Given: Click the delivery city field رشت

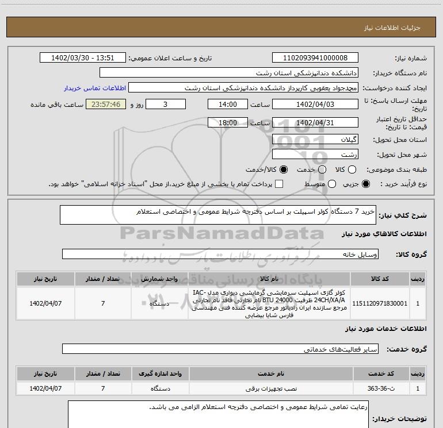Looking at the screenshot, I should [x=315, y=154].
